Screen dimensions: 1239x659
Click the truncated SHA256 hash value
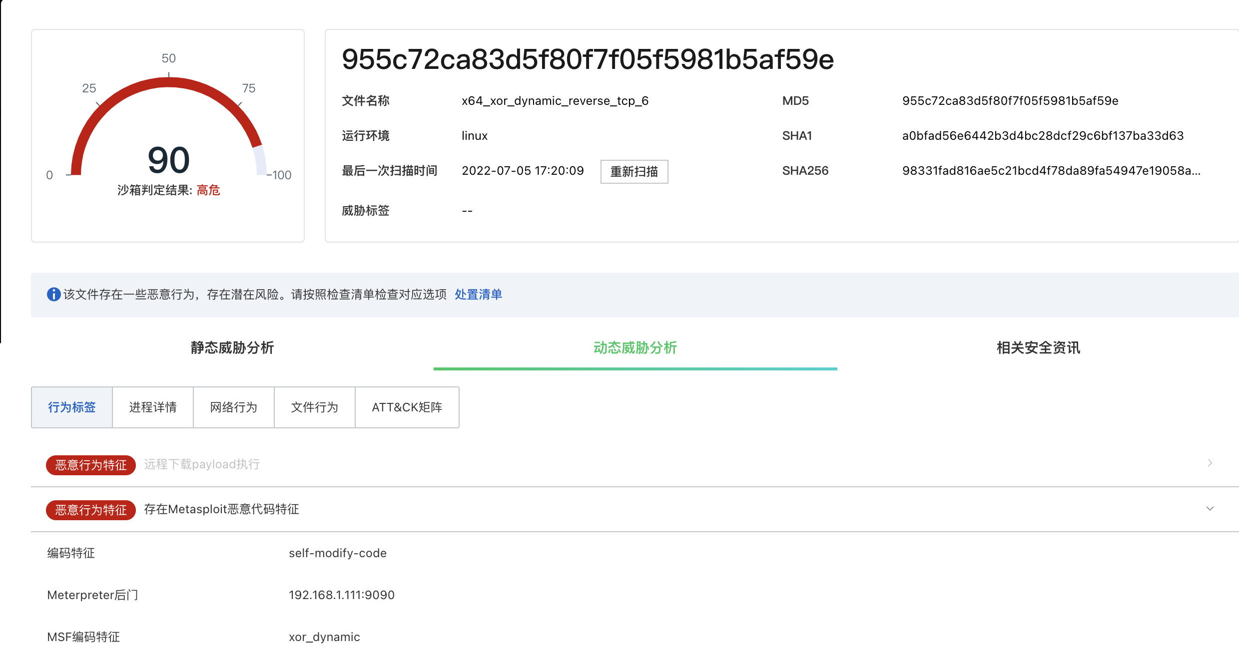click(1051, 171)
